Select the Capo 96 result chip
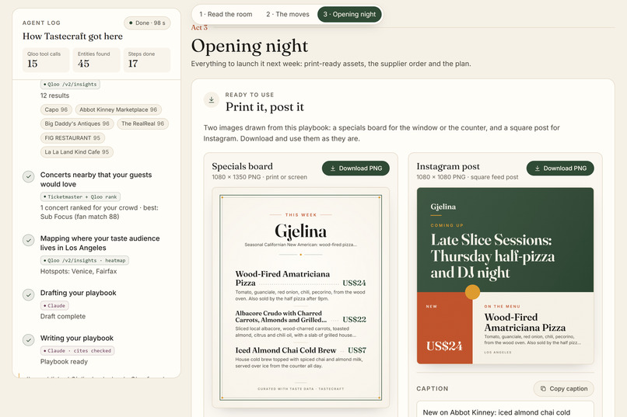The width and height of the screenshot is (627, 417). tap(56, 109)
